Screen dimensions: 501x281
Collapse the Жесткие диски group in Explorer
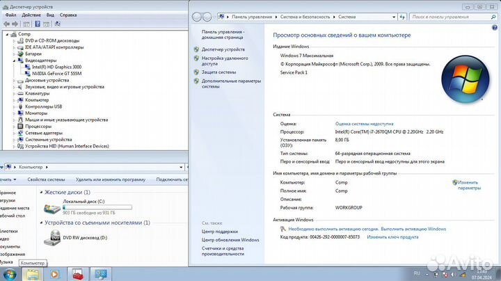click(41, 192)
